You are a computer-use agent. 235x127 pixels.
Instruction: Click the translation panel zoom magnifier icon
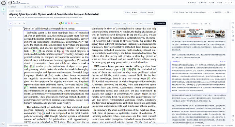point(201,24)
